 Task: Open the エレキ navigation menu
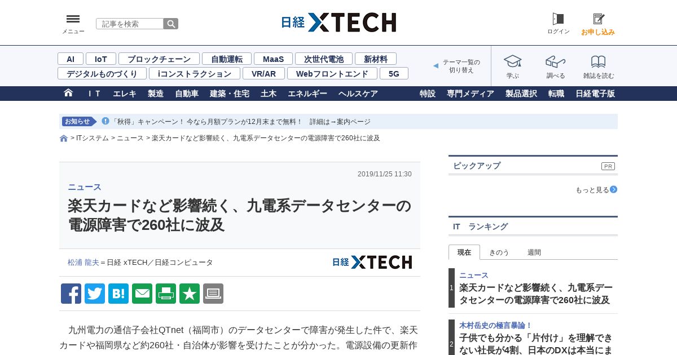tap(125, 94)
